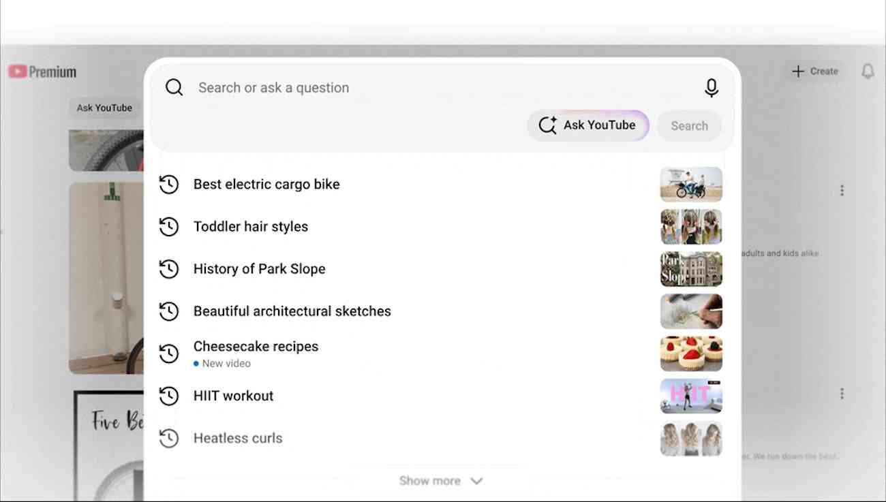The image size is (886, 502).
Task: Open the cheesecake thumbnail
Action: click(691, 354)
